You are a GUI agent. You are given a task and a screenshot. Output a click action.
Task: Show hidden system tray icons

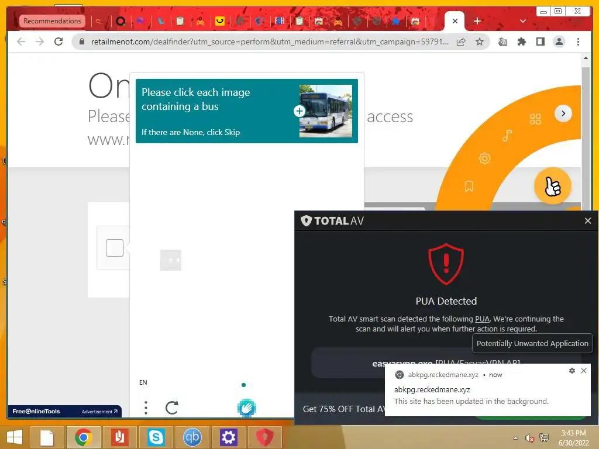click(x=516, y=438)
